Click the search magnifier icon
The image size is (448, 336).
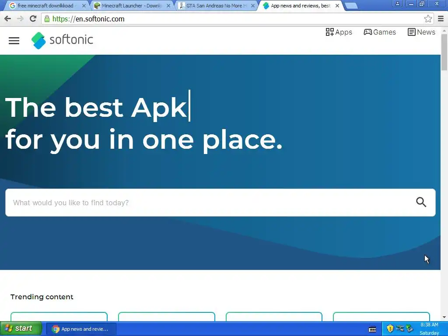(421, 202)
